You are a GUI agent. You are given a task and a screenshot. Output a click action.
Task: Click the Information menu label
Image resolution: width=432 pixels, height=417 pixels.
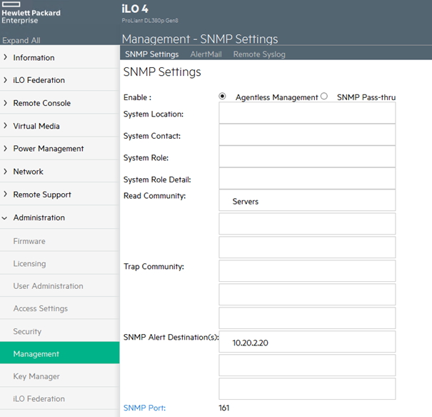(34, 57)
